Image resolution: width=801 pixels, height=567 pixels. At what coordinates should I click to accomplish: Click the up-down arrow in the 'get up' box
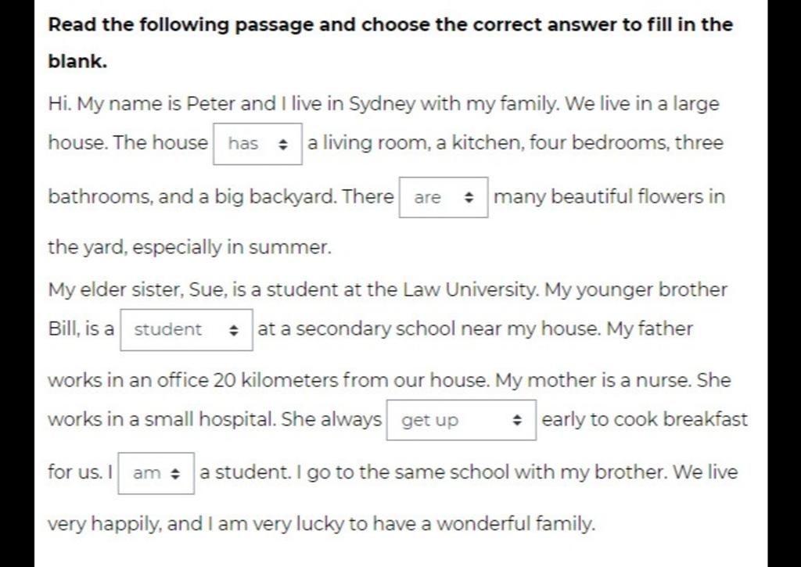pos(516,421)
